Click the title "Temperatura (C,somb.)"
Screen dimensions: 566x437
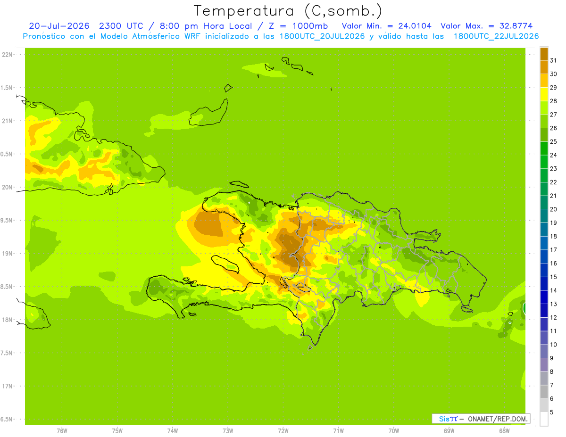(x=288, y=11)
